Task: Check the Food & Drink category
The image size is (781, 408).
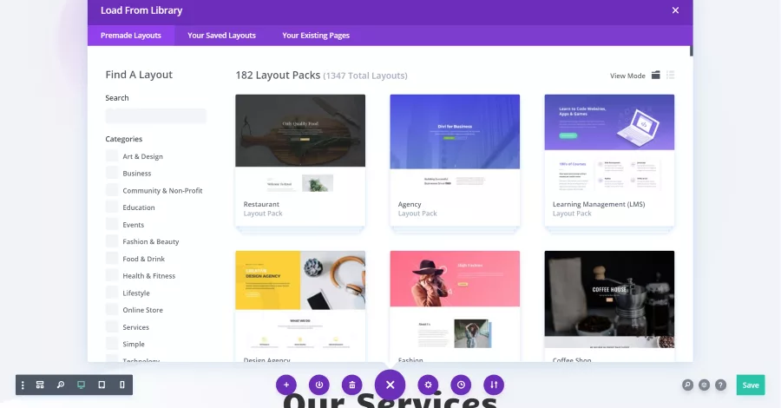Action: coord(112,259)
